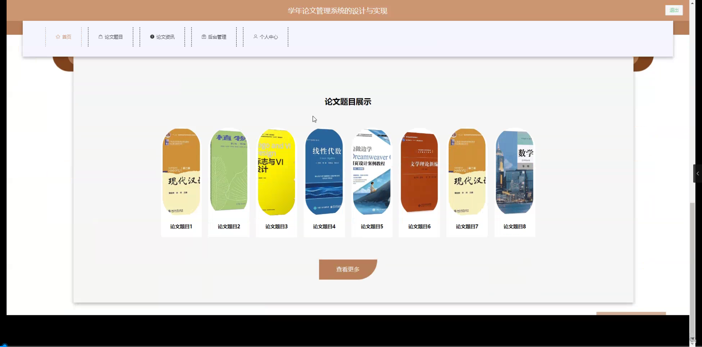Click the vertical scrollbar thumb
The height and width of the screenshot is (347, 702).
(692, 270)
